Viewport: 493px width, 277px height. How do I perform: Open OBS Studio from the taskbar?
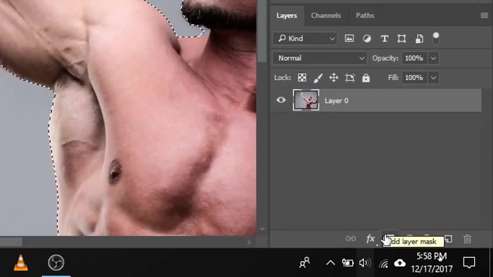coord(56,263)
